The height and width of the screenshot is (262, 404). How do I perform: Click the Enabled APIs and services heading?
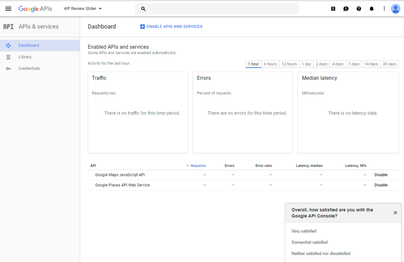coord(118,47)
